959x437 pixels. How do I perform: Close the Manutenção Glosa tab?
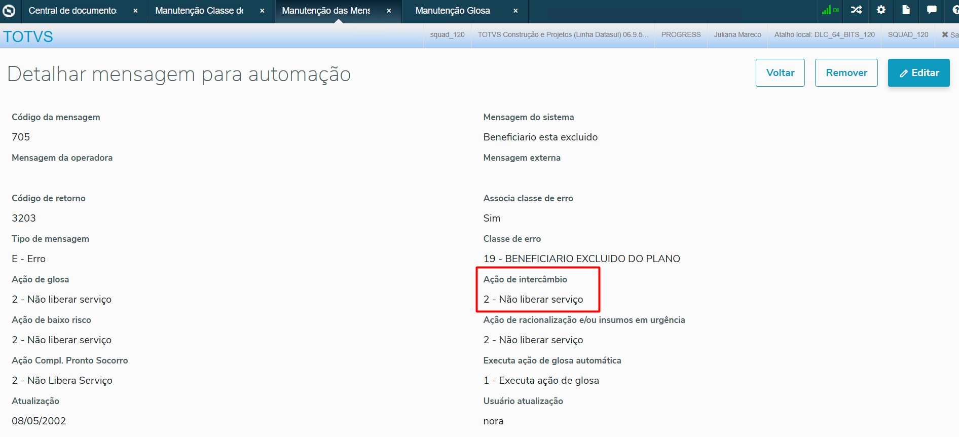[515, 11]
